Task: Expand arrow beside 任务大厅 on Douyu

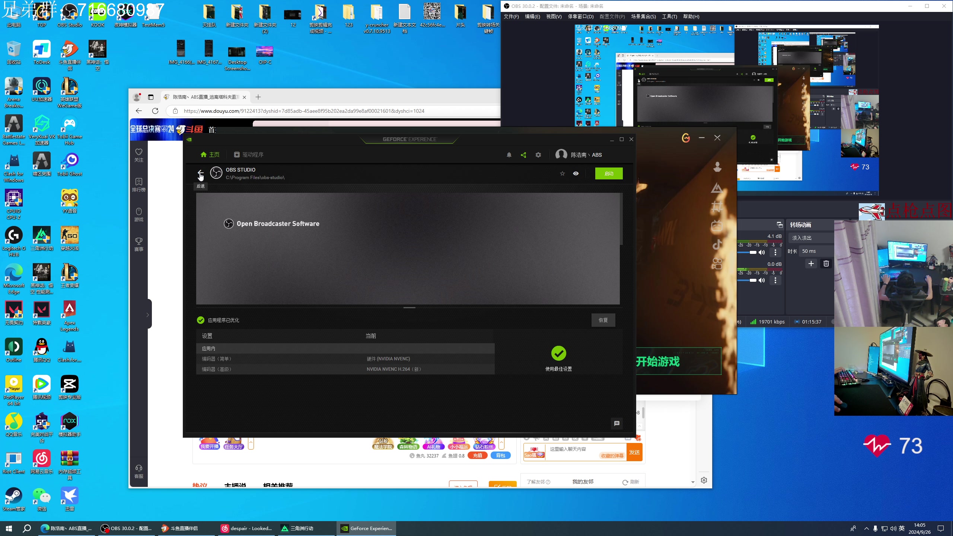Action: tap(251, 444)
